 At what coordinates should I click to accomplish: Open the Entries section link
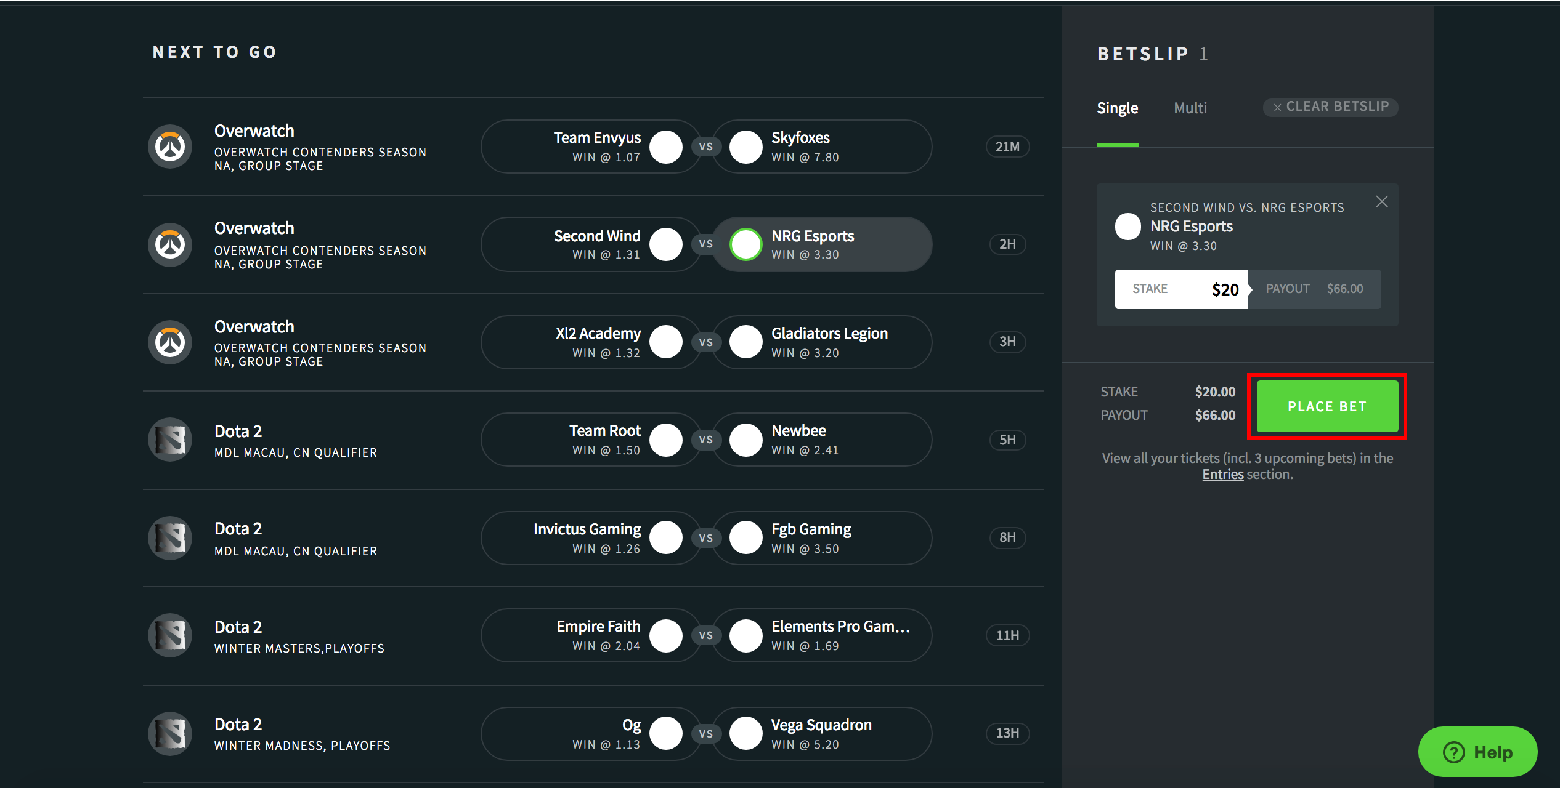pyautogui.click(x=1222, y=475)
